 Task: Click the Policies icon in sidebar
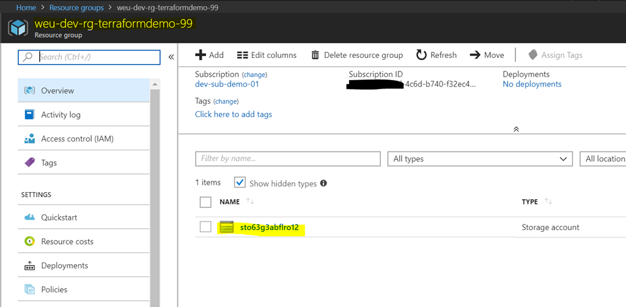coord(29,289)
